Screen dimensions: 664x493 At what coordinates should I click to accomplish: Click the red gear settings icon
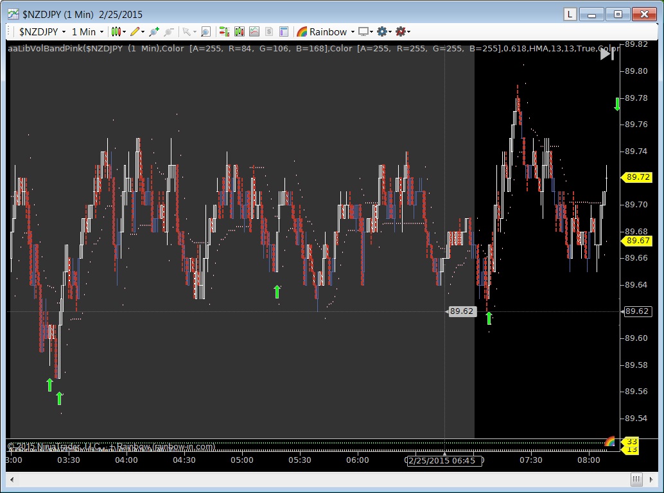(401, 31)
